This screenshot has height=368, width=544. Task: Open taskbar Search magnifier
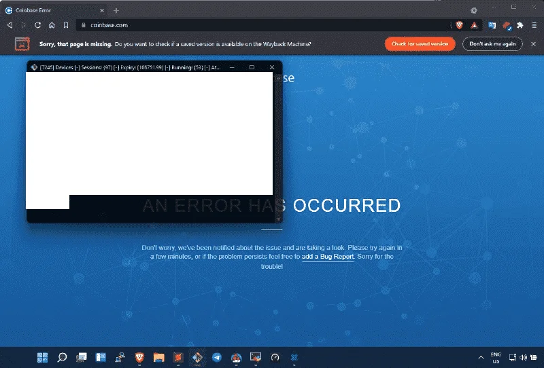pos(62,357)
